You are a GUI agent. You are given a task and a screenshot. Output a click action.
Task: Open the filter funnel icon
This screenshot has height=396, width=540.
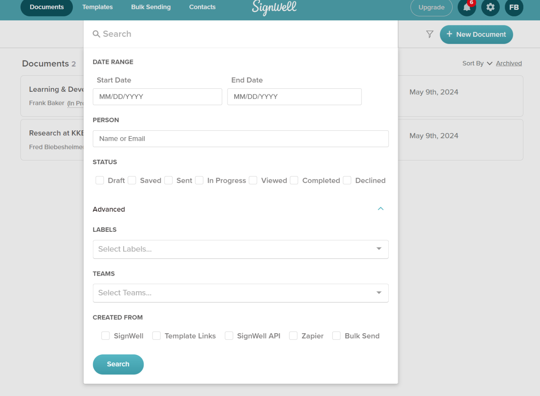[x=430, y=34]
